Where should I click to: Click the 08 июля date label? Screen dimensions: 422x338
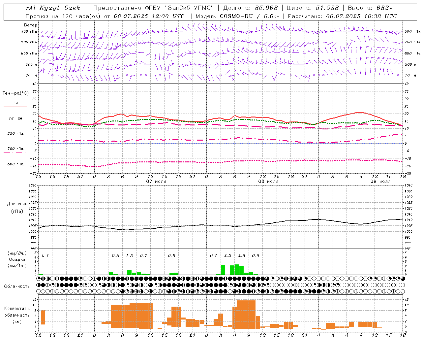click(x=268, y=182)
